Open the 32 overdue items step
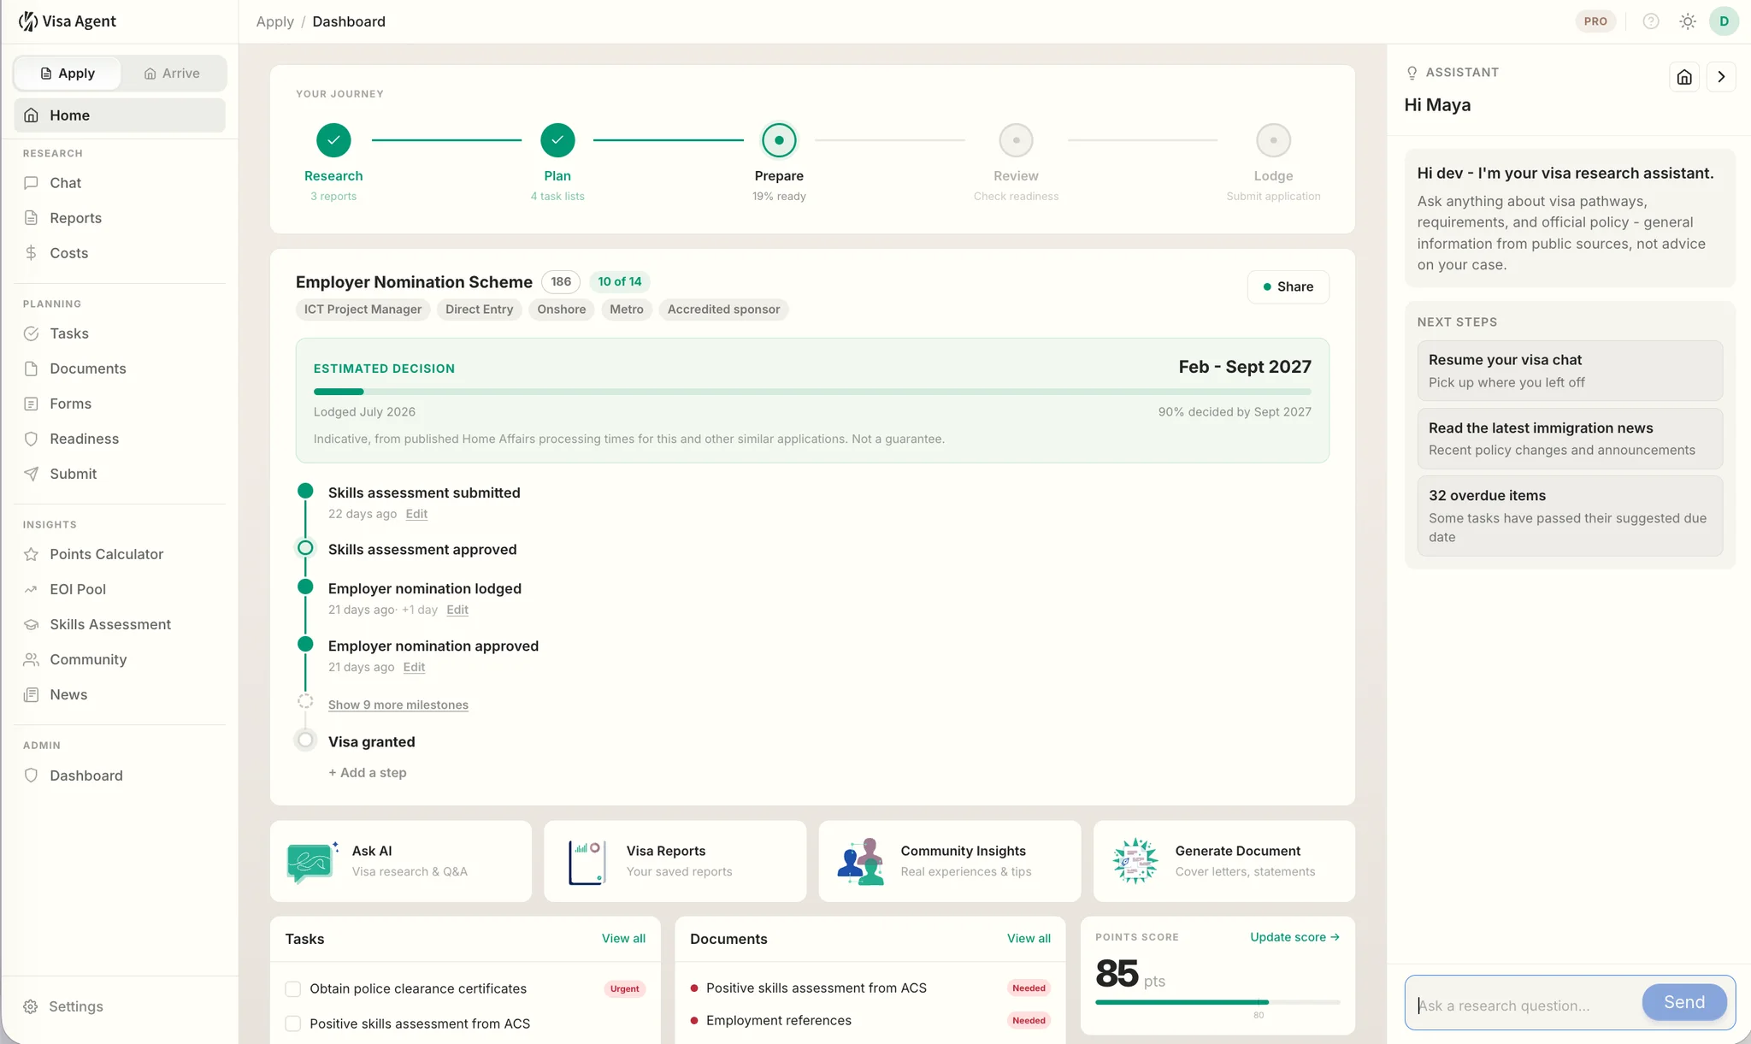Image resolution: width=1751 pixels, height=1044 pixels. coord(1570,516)
